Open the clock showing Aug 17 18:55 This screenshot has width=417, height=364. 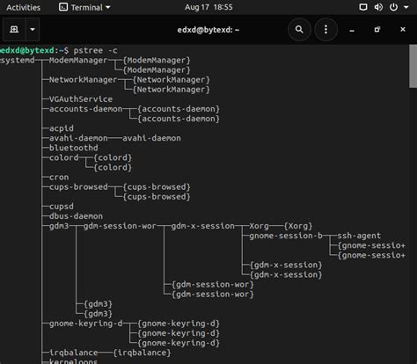pyautogui.click(x=208, y=7)
